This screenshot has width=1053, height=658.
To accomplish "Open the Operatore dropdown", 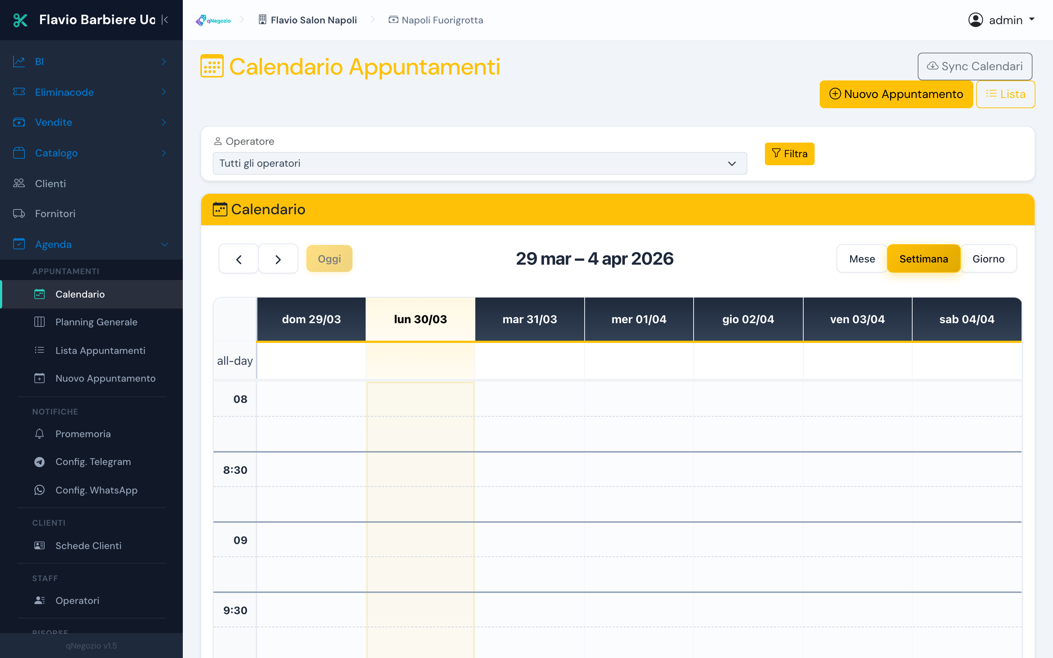I will [479, 163].
